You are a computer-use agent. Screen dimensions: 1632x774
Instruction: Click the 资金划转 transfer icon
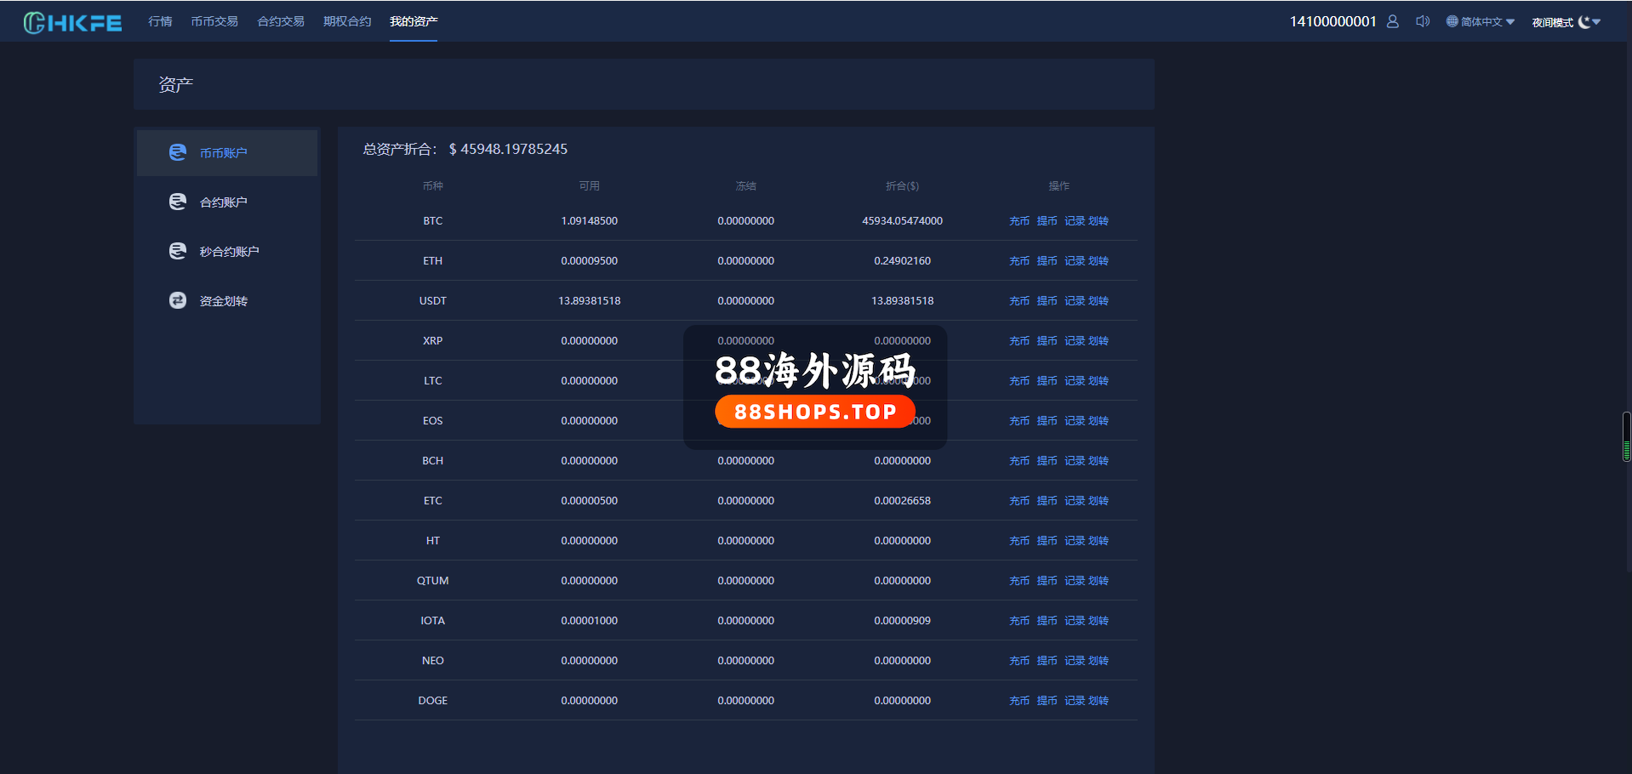(177, 300)
